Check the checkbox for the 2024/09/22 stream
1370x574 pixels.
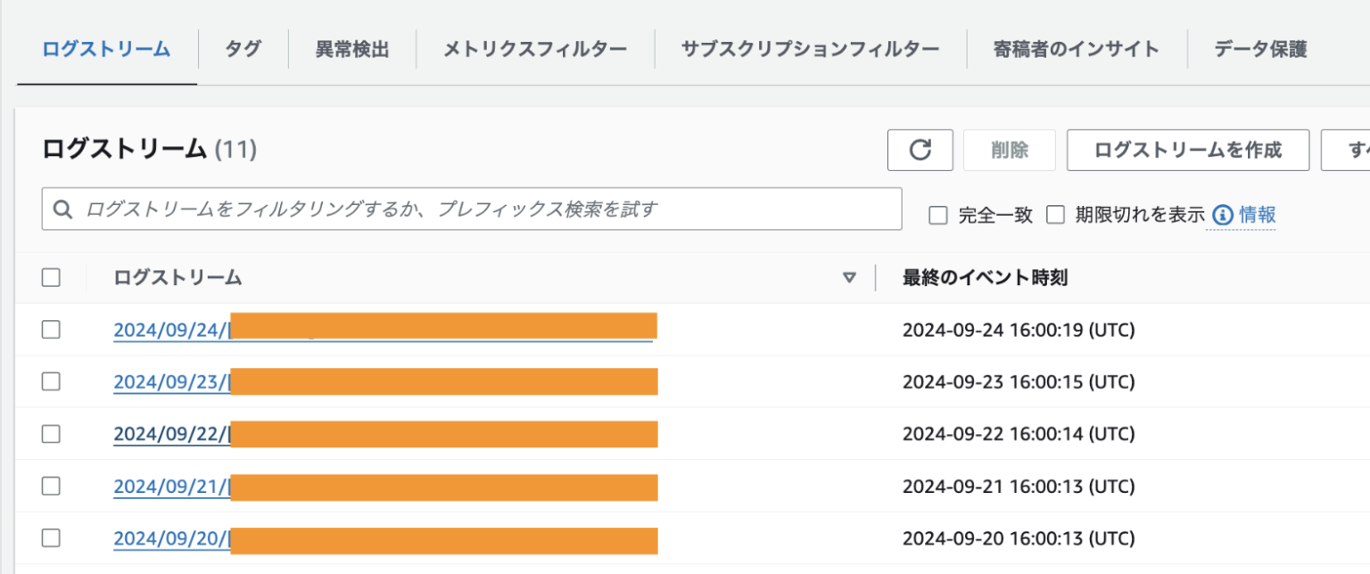51,434
